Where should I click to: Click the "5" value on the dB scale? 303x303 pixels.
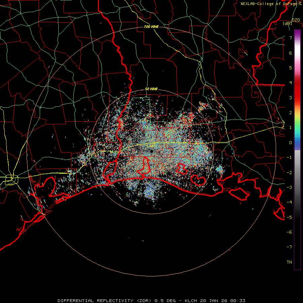tap(291, 68)
